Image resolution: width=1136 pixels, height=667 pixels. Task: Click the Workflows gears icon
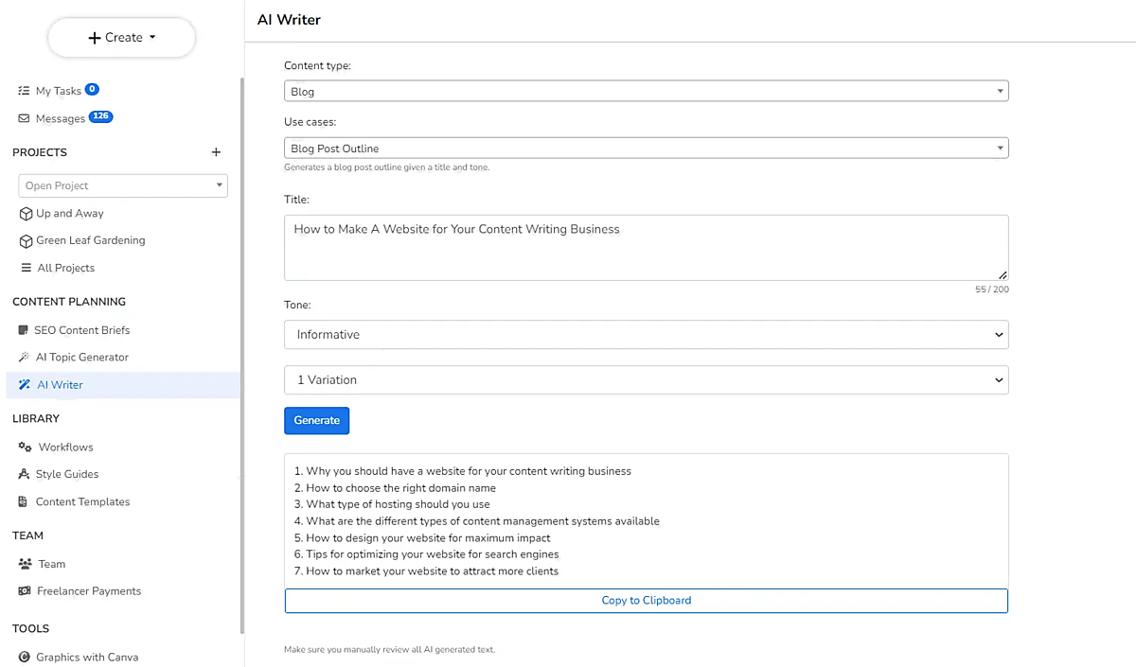point(26,448)
